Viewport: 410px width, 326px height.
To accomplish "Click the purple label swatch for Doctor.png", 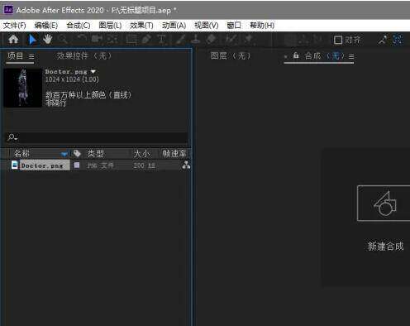I will coord(77,165).
